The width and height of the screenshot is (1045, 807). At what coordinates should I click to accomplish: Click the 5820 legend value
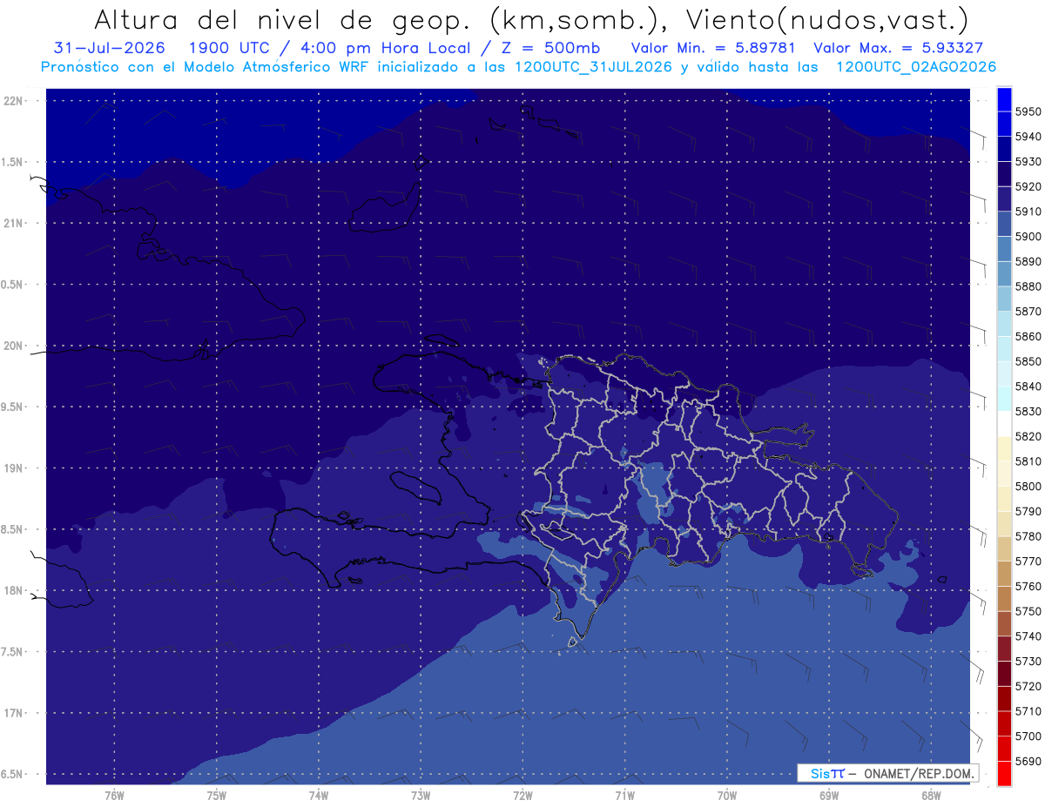(x=1028, y=436)
